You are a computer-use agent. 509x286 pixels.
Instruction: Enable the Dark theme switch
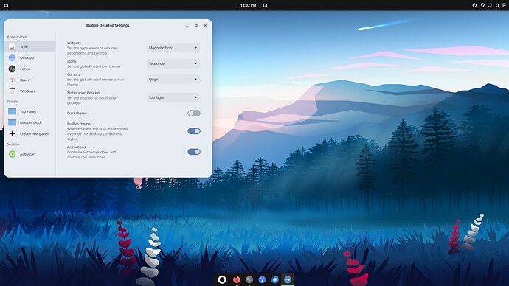pyautogui.click(x=194, y=114)
